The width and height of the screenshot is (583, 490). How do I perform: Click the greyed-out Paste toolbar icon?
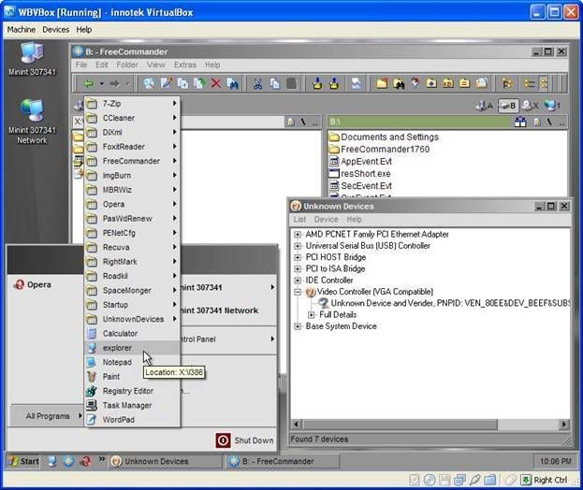click(x=292, y=83)
